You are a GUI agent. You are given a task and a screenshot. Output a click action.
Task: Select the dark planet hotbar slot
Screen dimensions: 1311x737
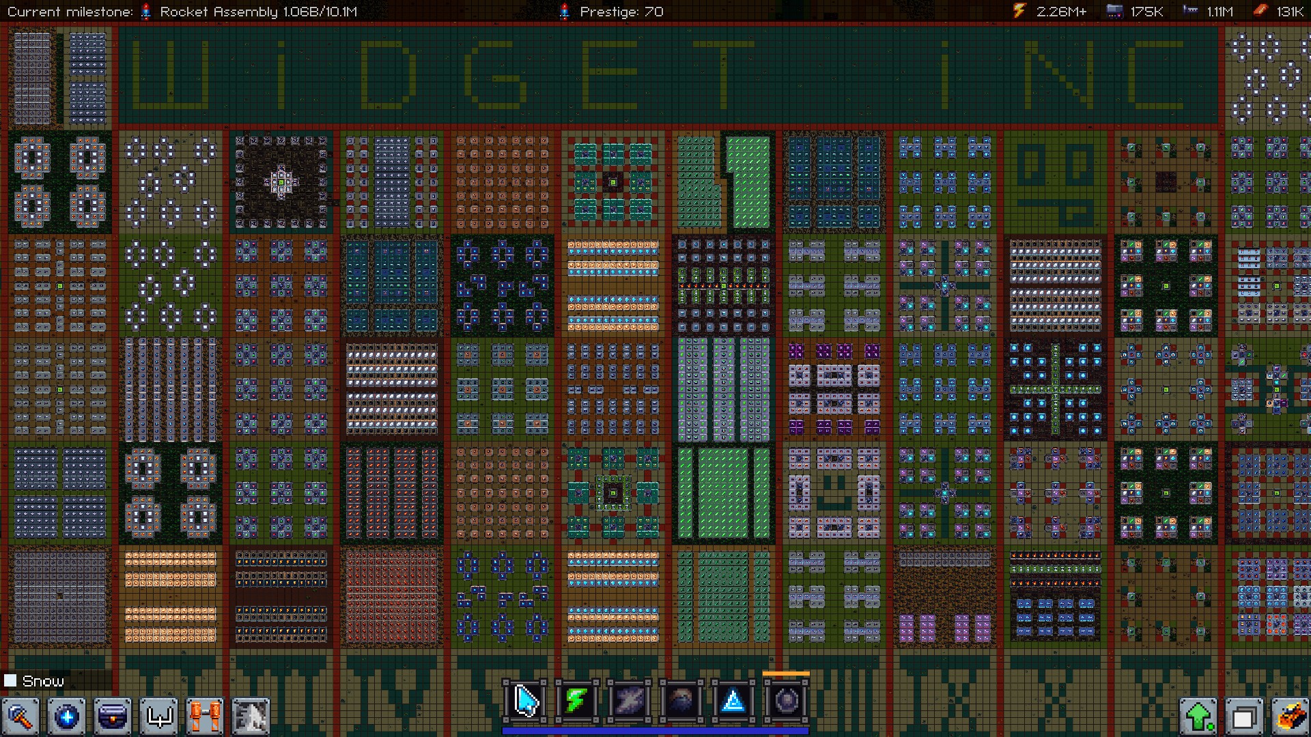(681, 701)
